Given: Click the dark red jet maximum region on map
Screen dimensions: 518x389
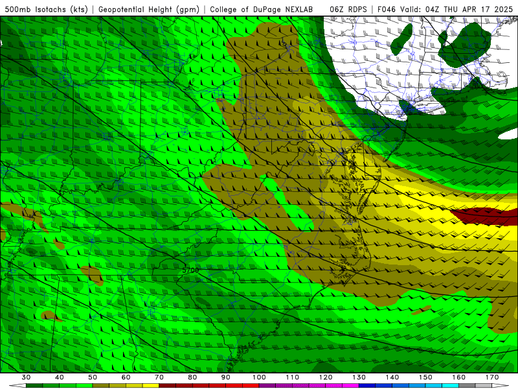Looking at the screenshot, I should (x=488, y=217).
